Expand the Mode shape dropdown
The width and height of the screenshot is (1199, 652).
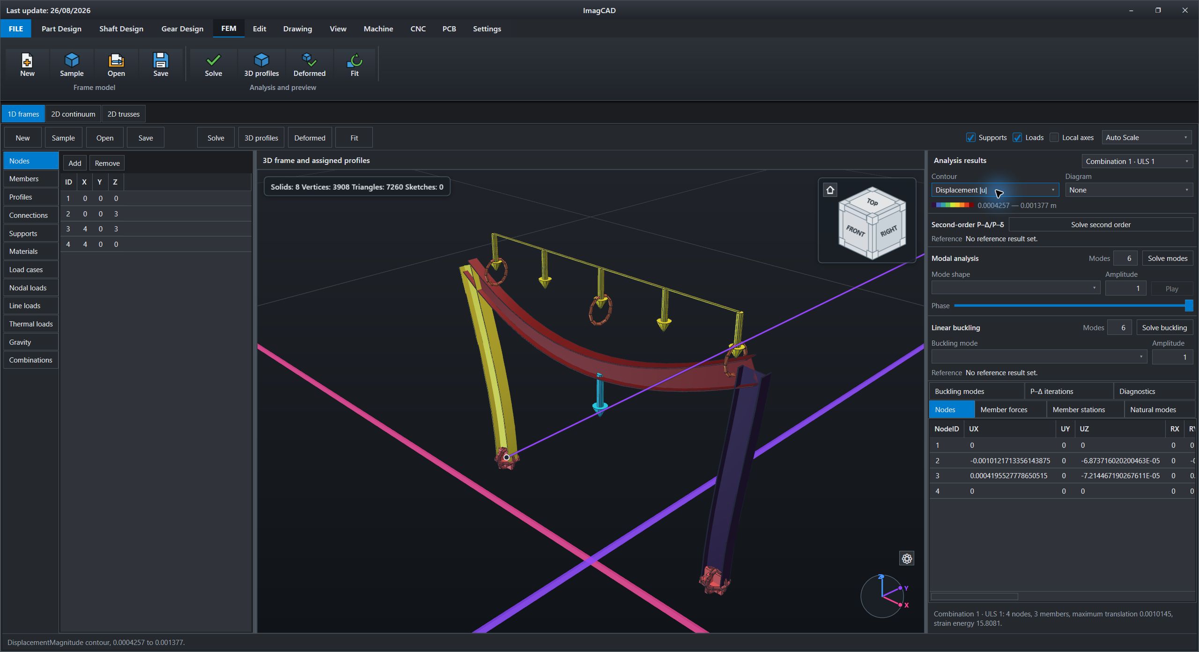point(1015,288)
